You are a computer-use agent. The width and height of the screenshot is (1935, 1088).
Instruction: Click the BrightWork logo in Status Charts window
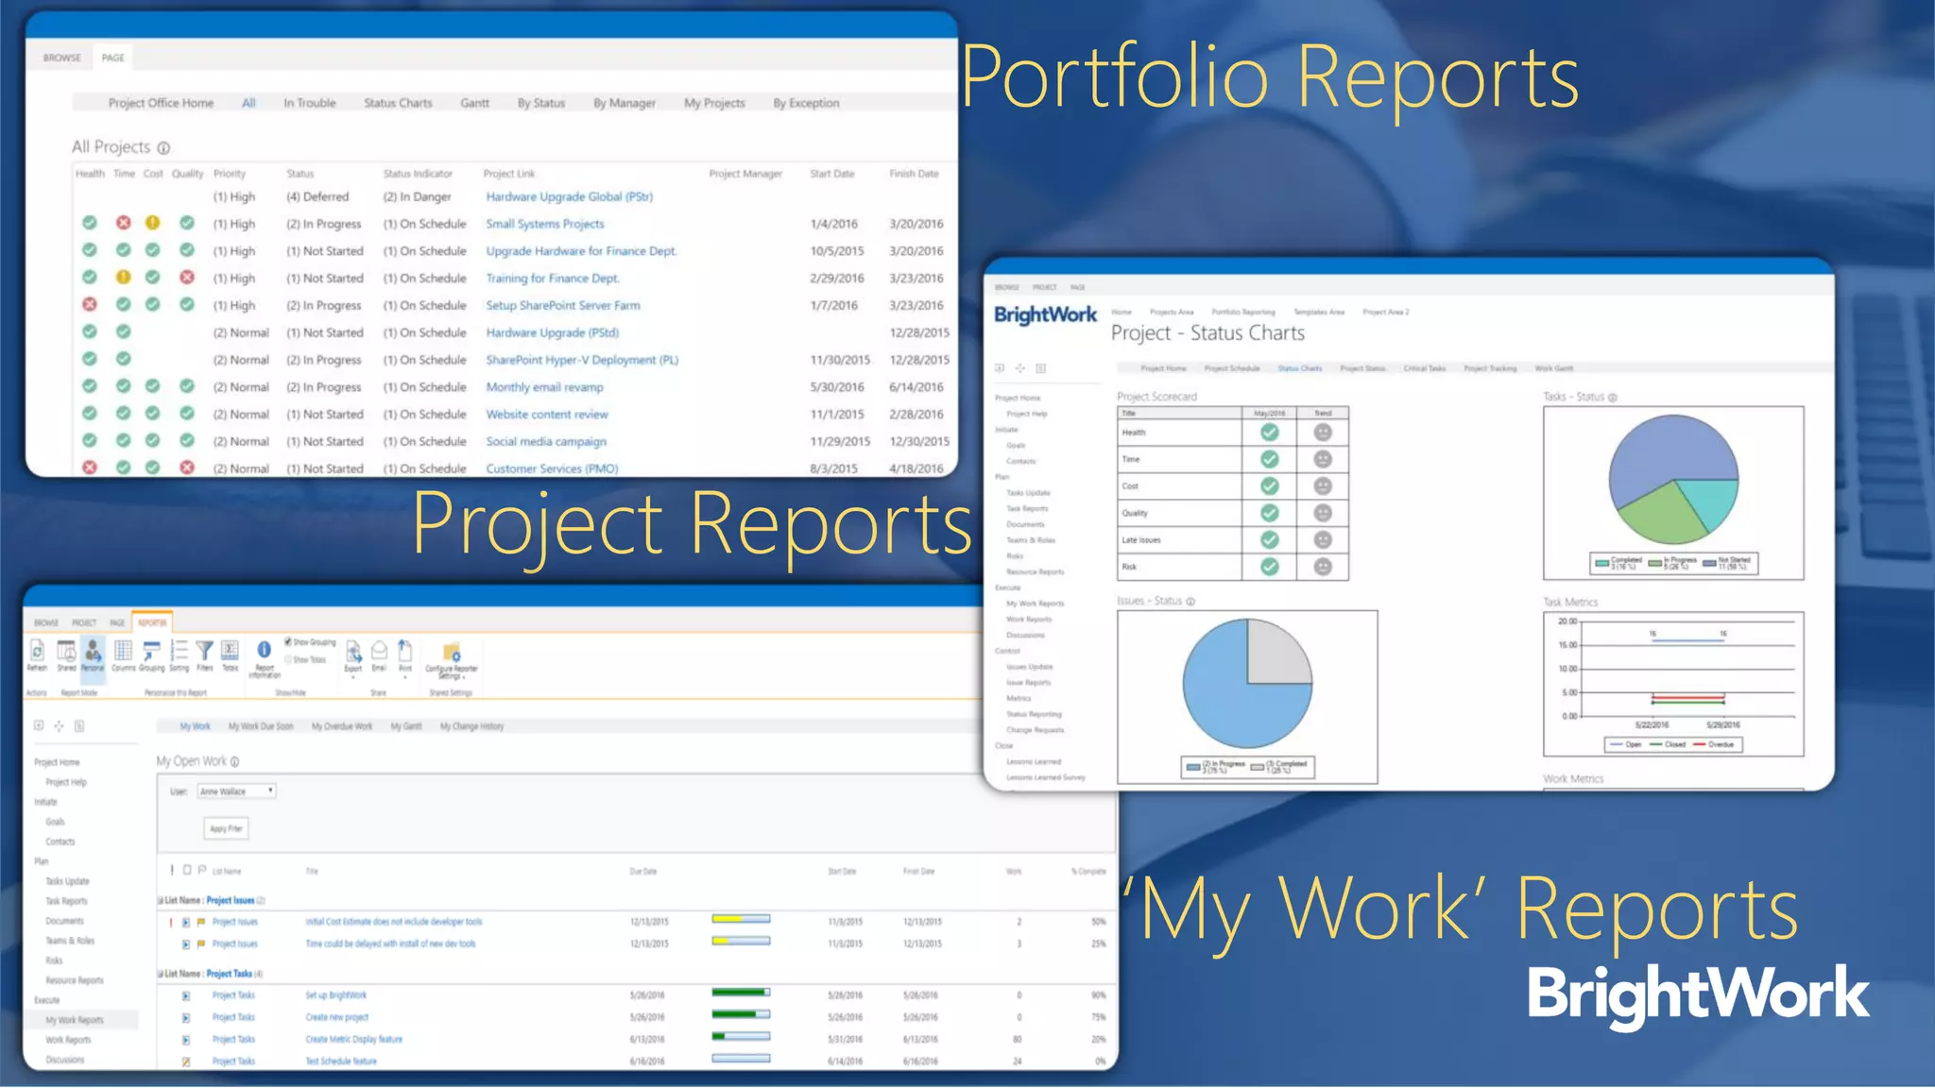click(x=1046, y=314)
